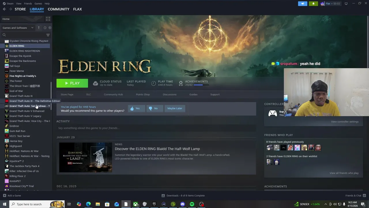The width and height of the screenshot is (369, 208).
Task: Open the Discussions link
Action: pyautogui.click(x=170, y=94)
